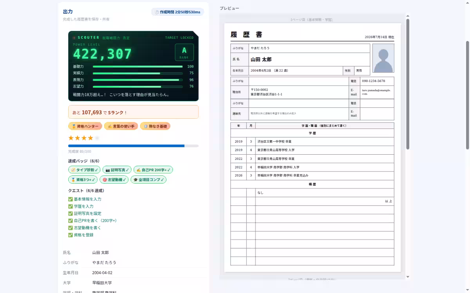Click the 資格3つ+ medal achievement badge
Screen dimensions: 470x293
(x=83, y=180)
